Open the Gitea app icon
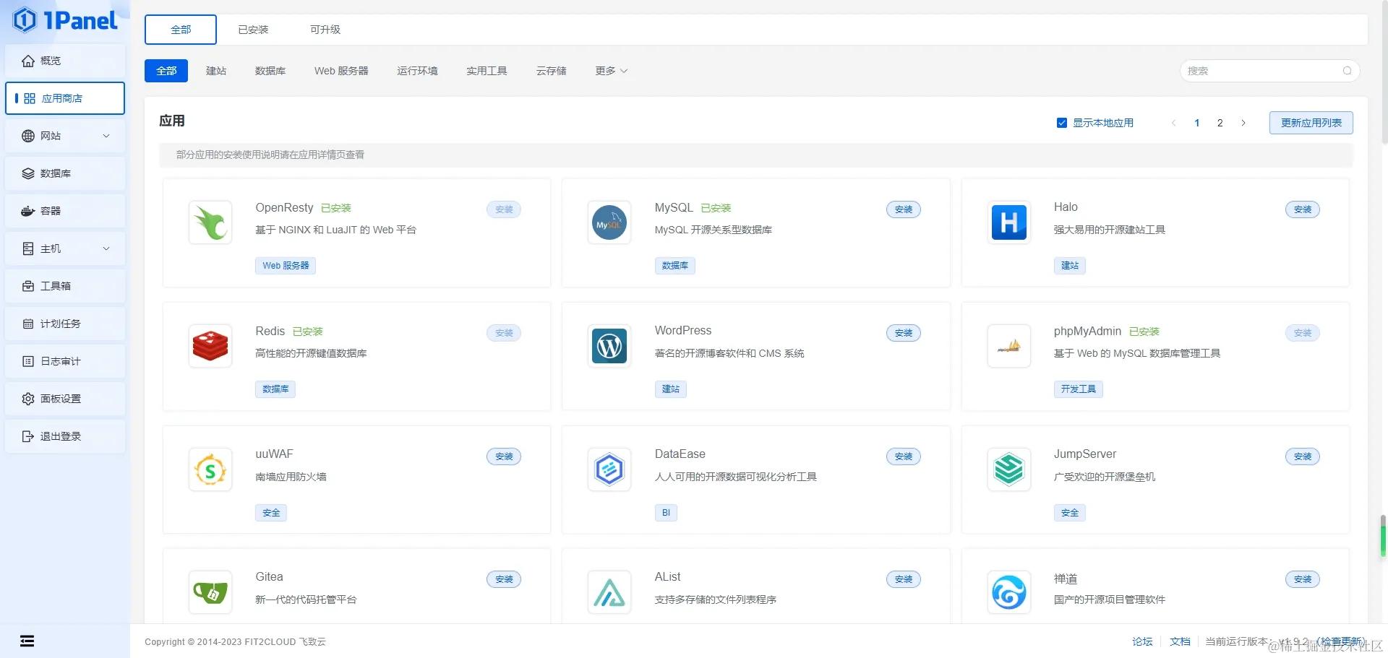1388x658 pixels. [x=210, y=592]
